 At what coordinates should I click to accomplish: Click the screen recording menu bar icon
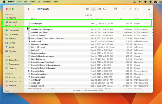pos(134,2)
